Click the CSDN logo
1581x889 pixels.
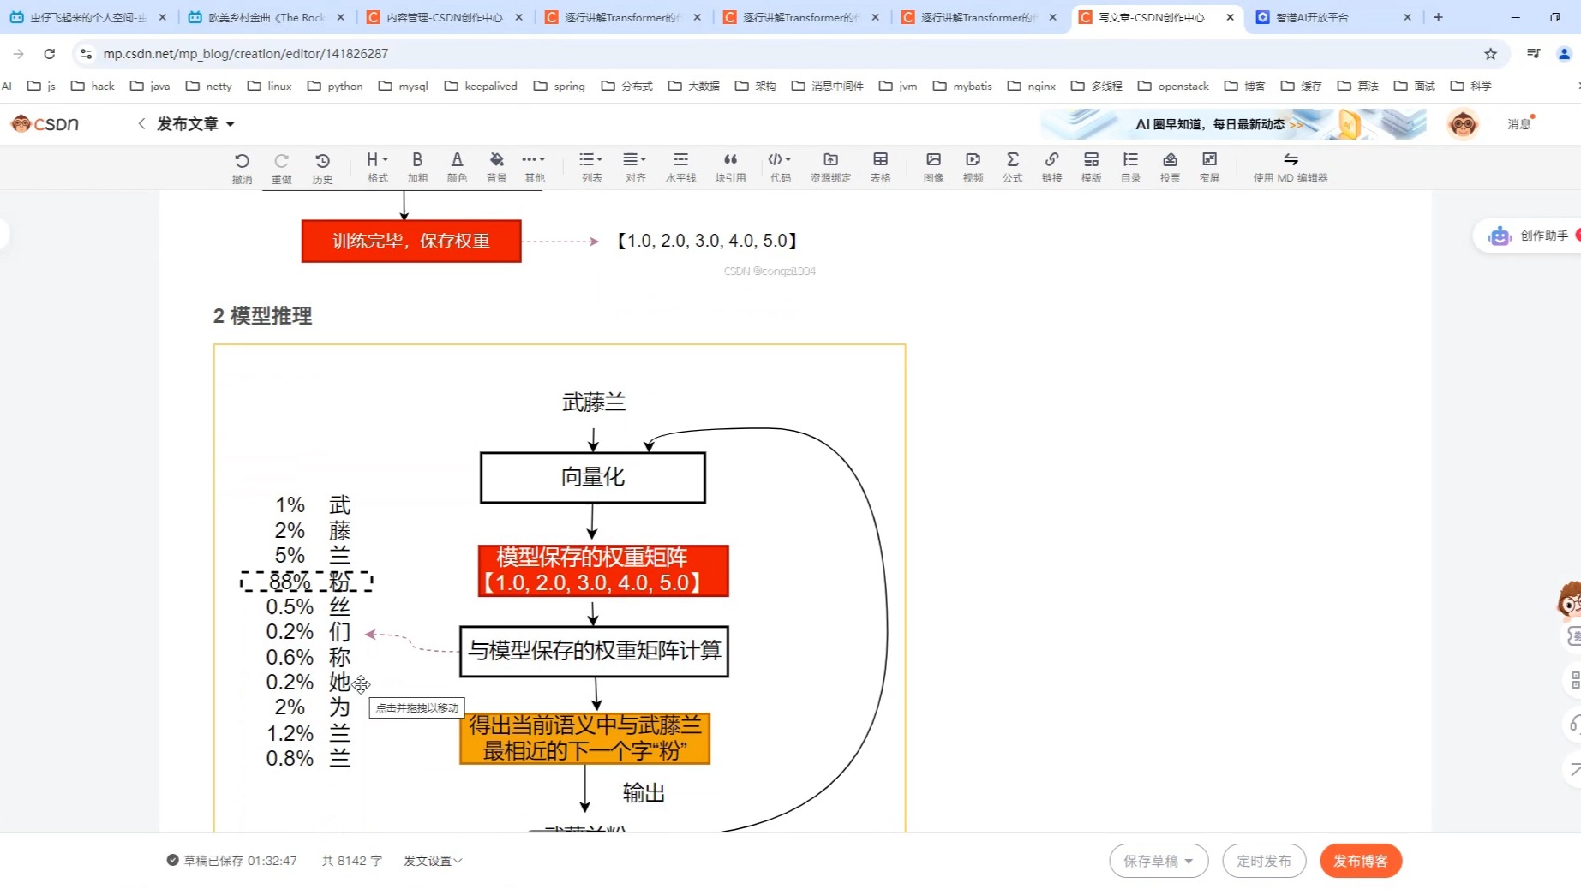pyautogui.click(x=45, y=124)
